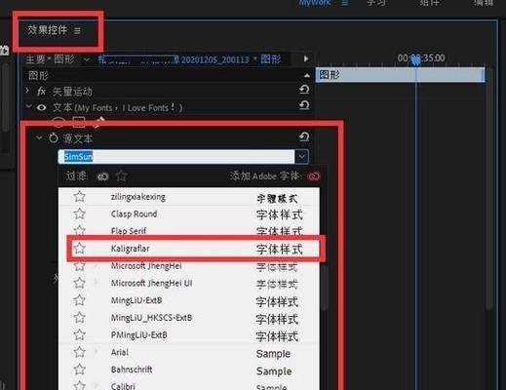Favorite the Clasp Round font star
506x390 pixels.
79,214
